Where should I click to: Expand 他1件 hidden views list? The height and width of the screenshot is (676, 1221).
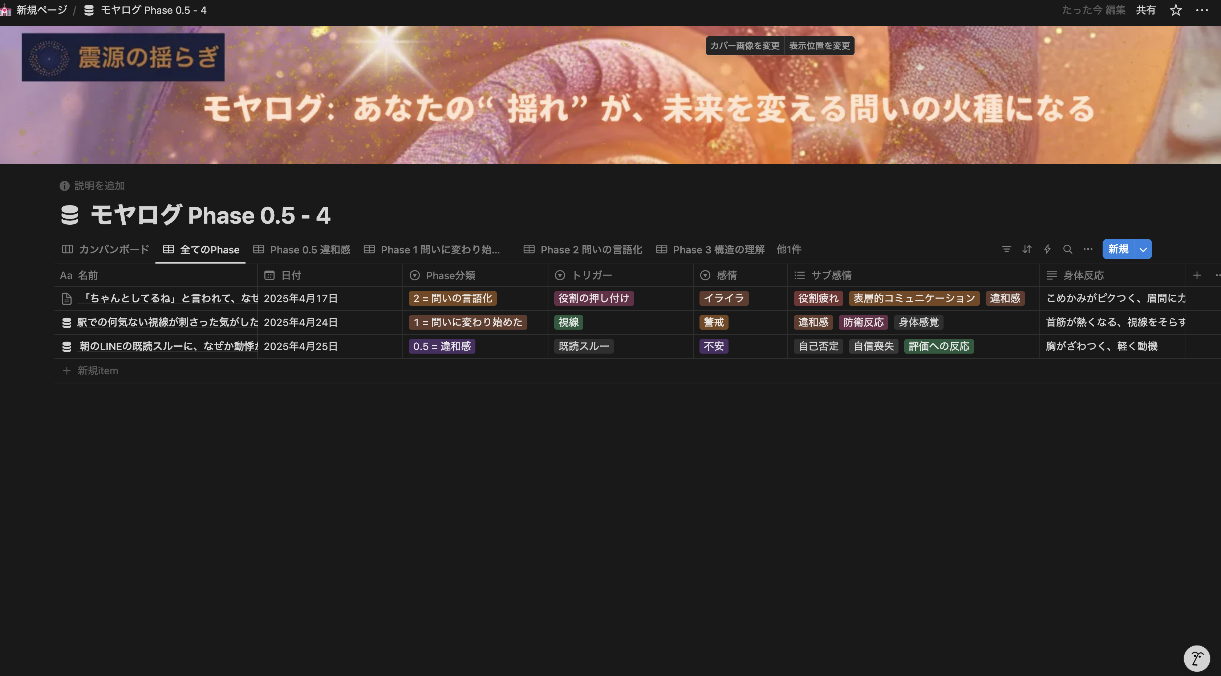tap(789, 249)
